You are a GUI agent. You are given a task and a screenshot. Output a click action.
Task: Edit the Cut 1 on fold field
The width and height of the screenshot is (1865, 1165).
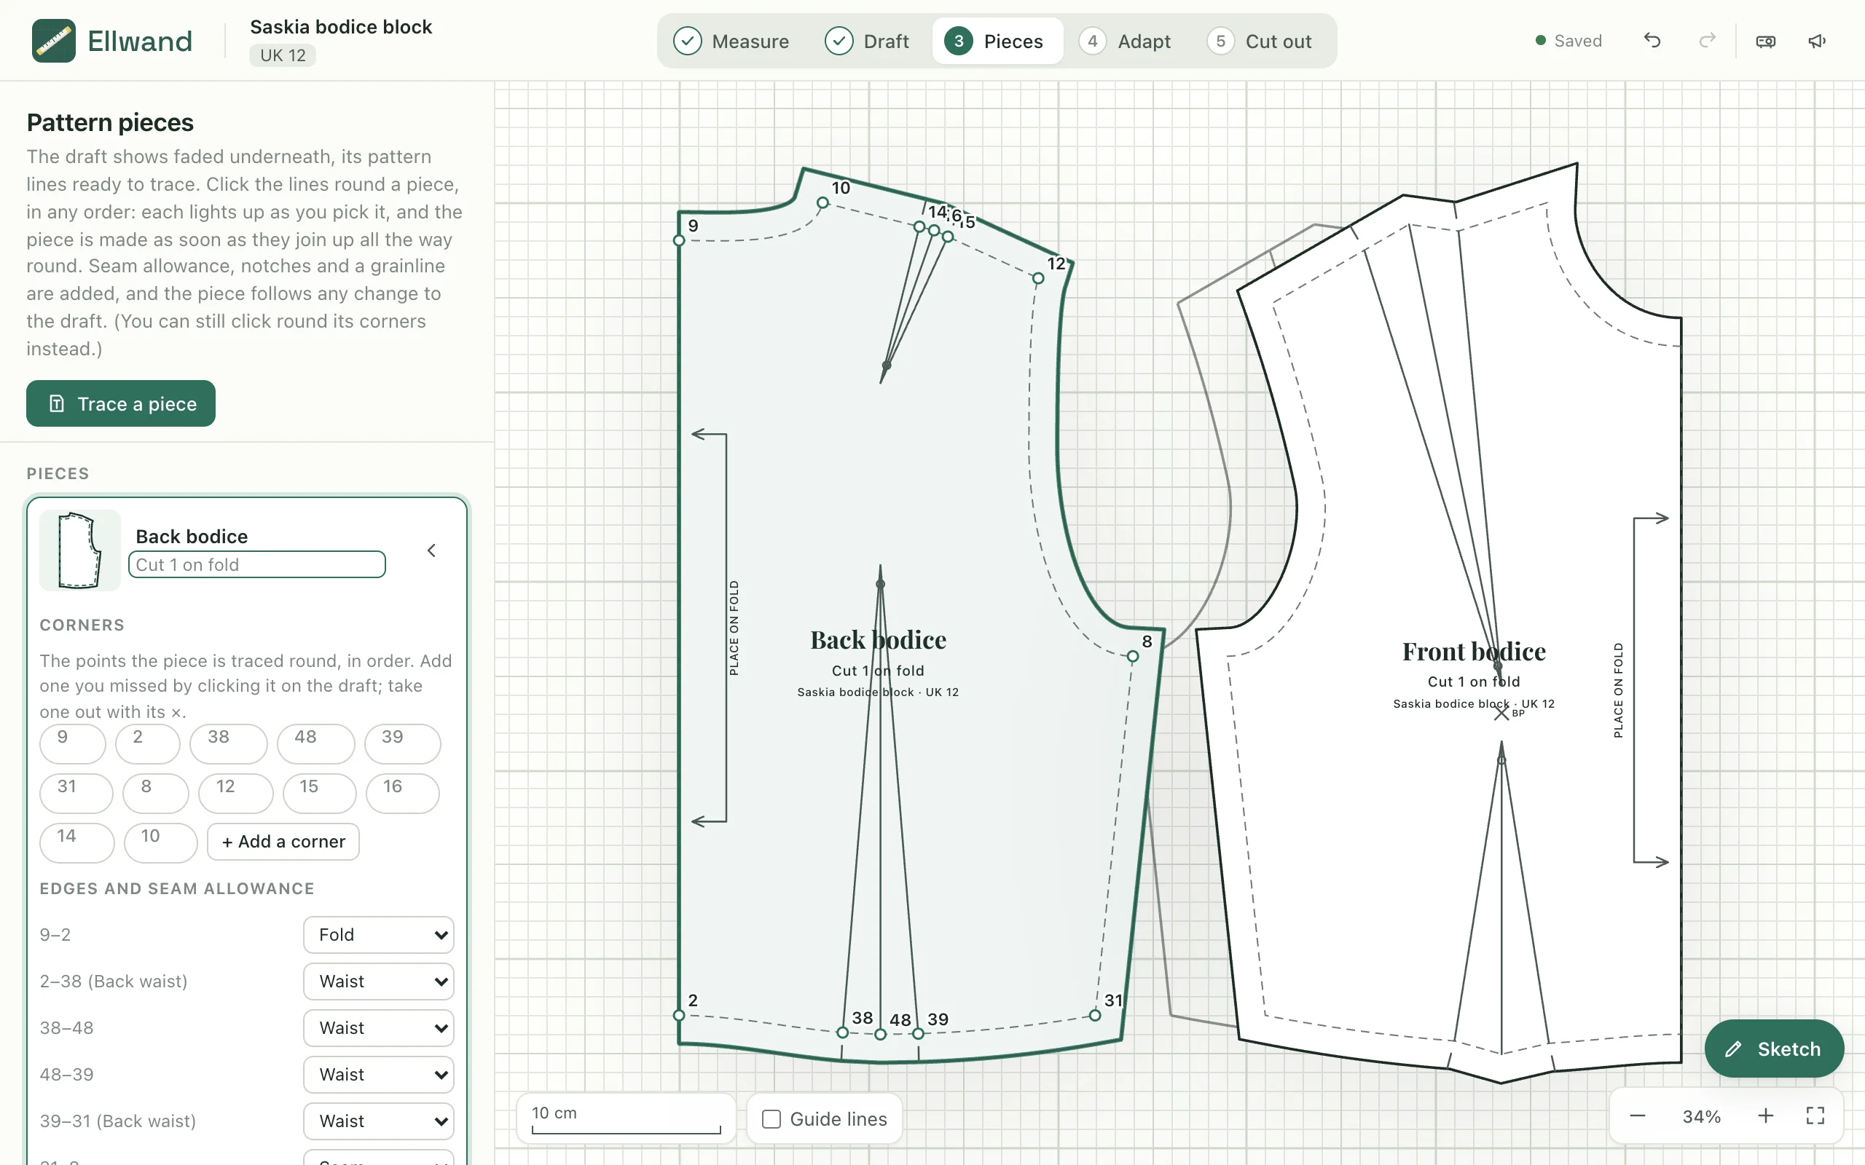[256, 564]
